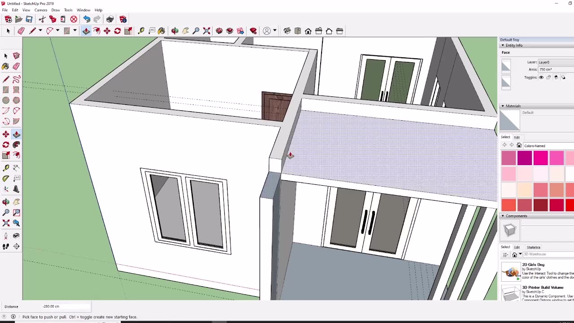This screenshot has width=574, height=323.
Task: Select the Section Plane tool in left palette
Action: pos(16,246)
